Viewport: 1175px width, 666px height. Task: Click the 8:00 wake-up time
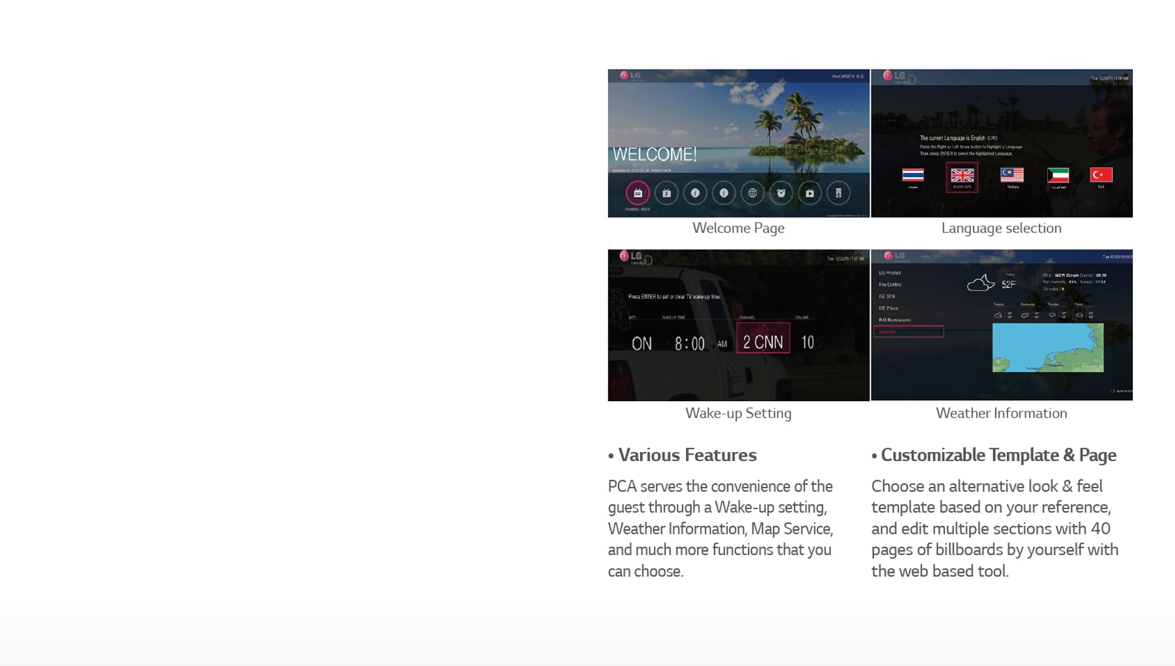[x=689, y=343]
